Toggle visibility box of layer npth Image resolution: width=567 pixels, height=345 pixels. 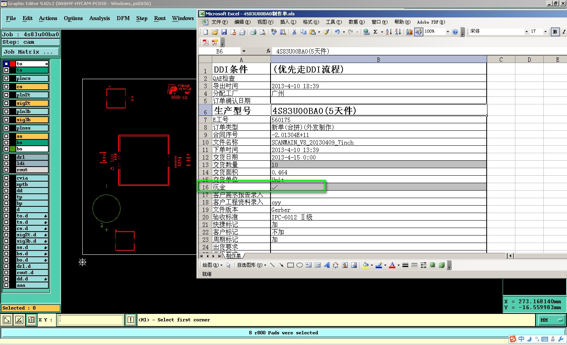pos(6,184)
